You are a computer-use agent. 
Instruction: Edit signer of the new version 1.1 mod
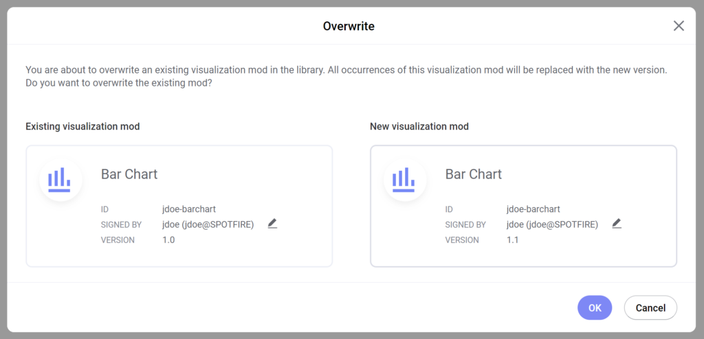click(x=617, y=224)
